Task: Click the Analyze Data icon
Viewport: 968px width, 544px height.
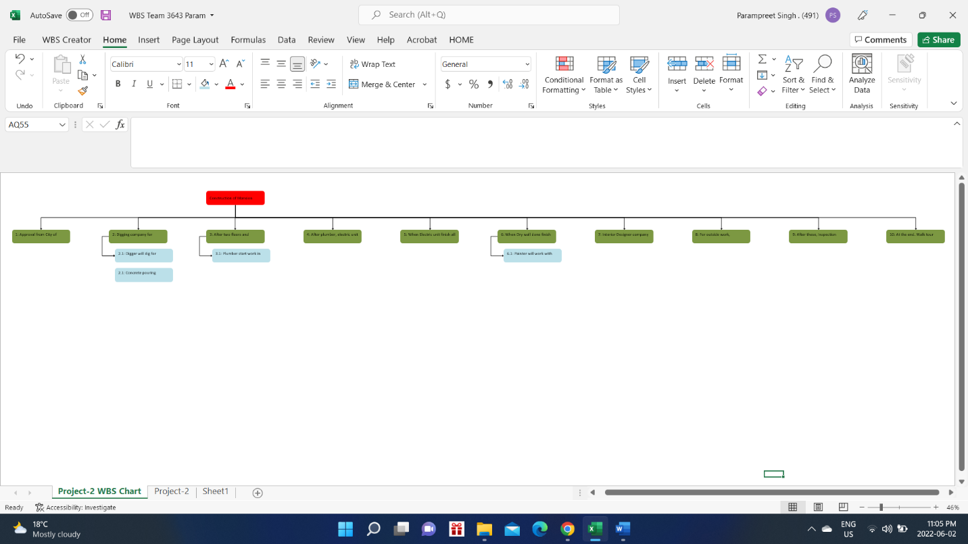Action: pos(861,75)
